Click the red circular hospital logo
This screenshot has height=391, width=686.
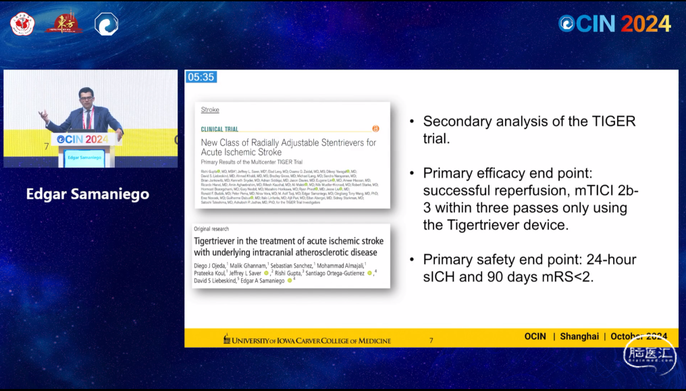click(22, 24)
